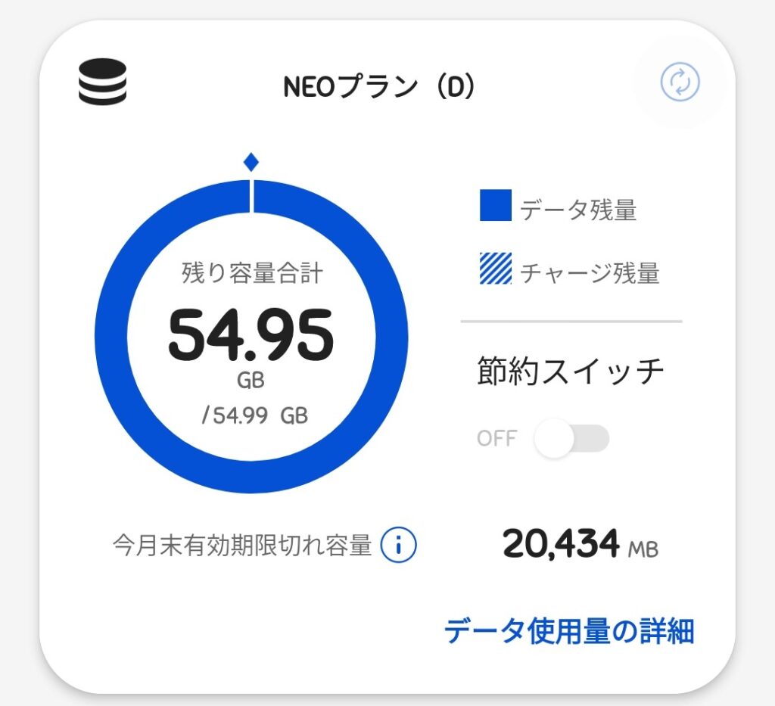
Task: Click the GB unit under 54.95
Action: [x=251, y=381]
